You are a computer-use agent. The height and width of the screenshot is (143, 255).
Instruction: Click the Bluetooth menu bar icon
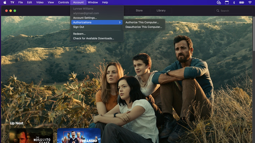(x=234, y=2)
